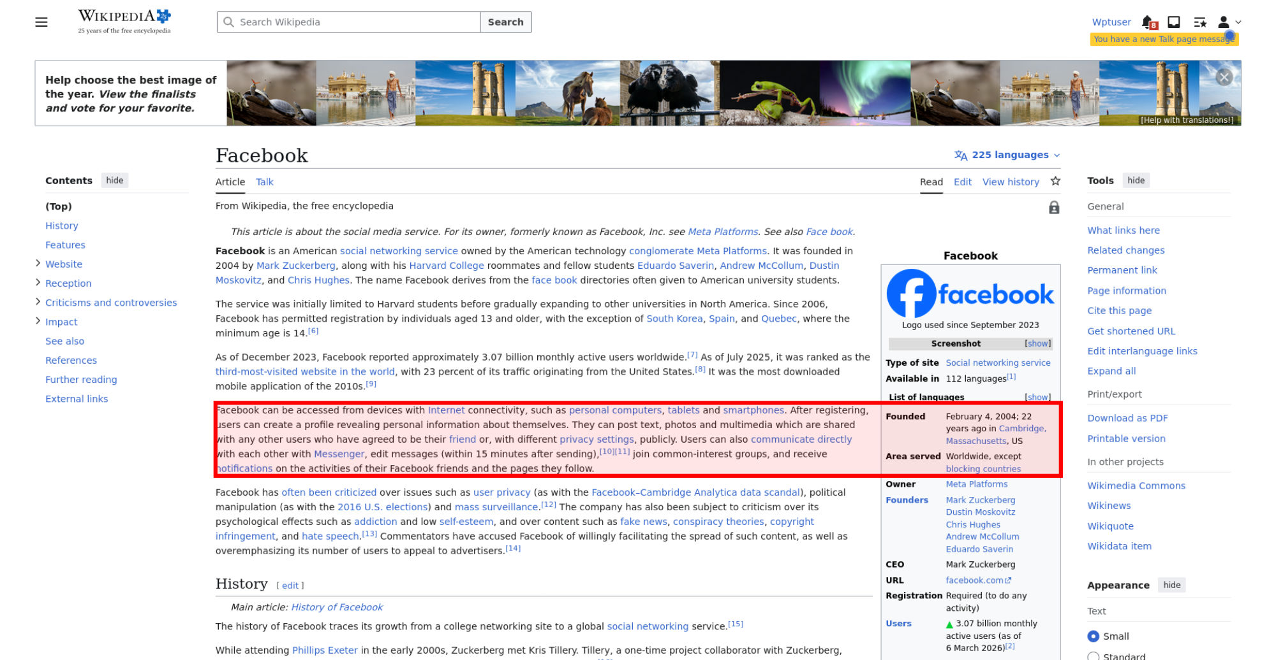
Task: Open the notices inbox tray icon
Action: 1173,22
